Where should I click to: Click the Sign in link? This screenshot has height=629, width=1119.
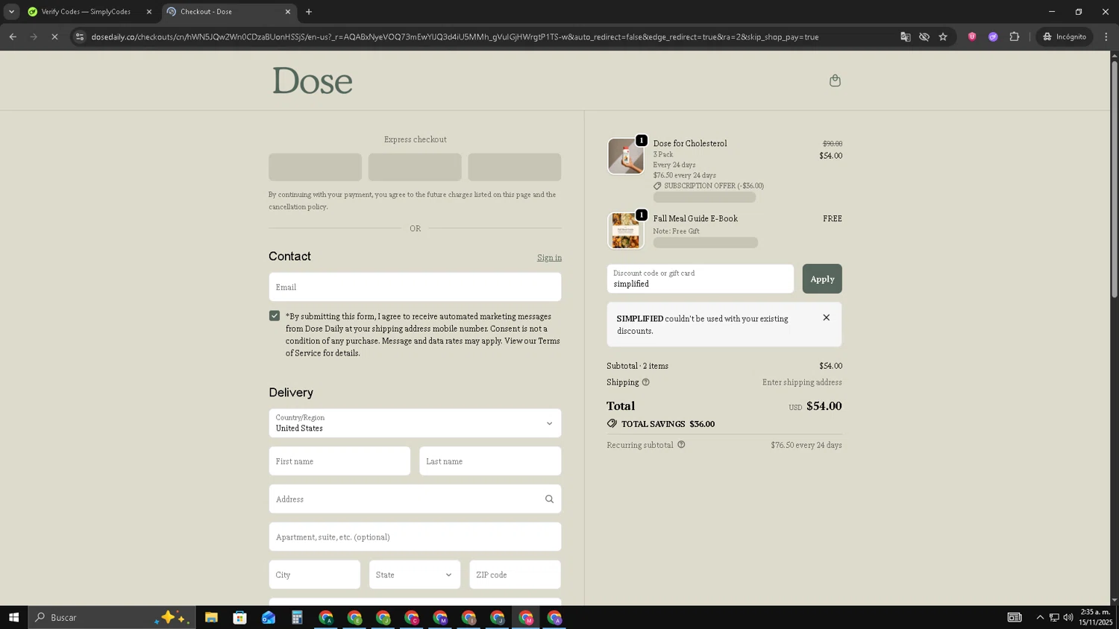pos(549,258)
